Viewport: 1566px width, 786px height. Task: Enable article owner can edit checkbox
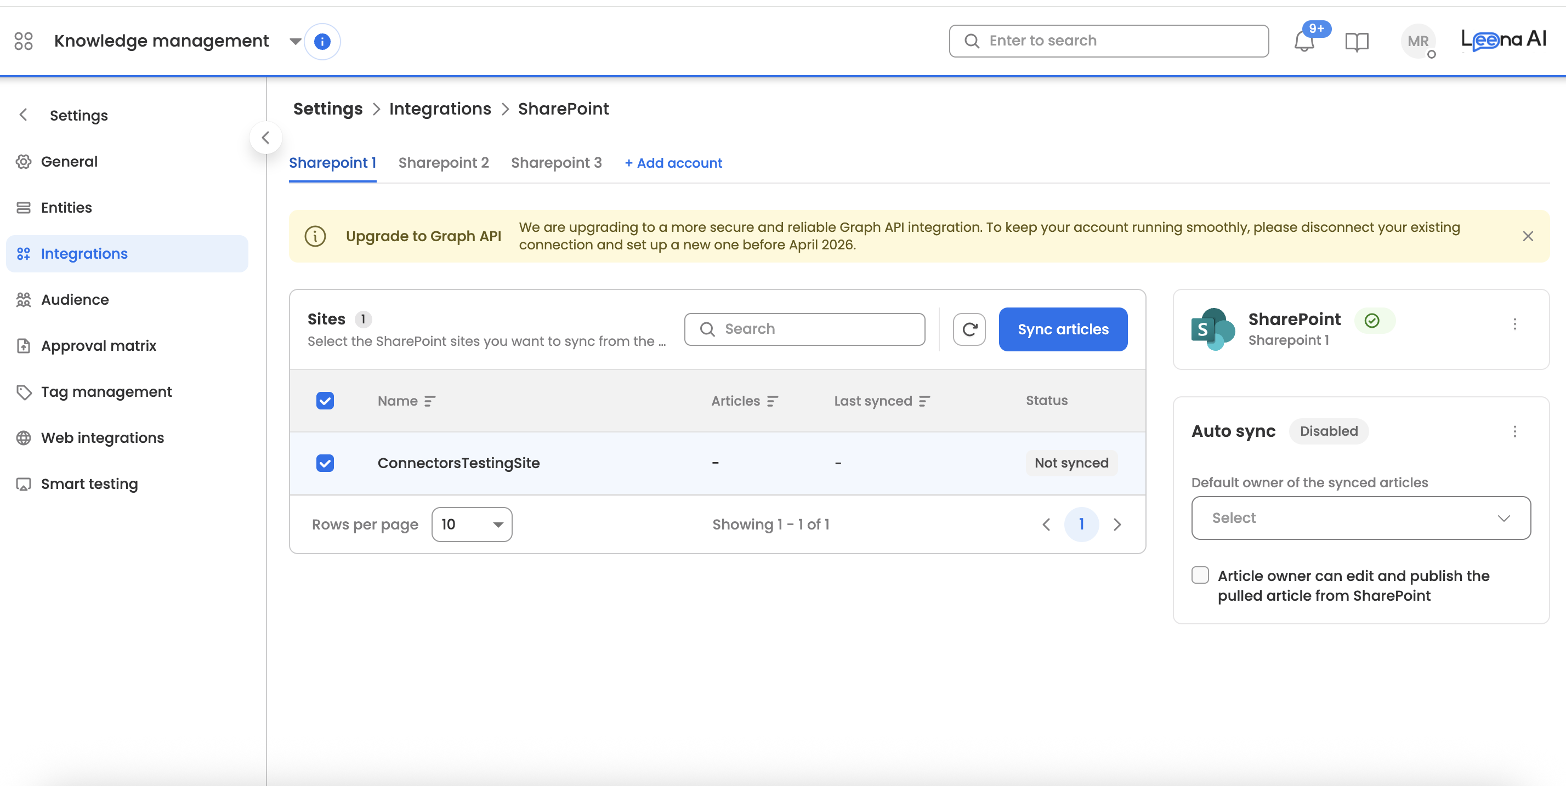[1200, 575]
